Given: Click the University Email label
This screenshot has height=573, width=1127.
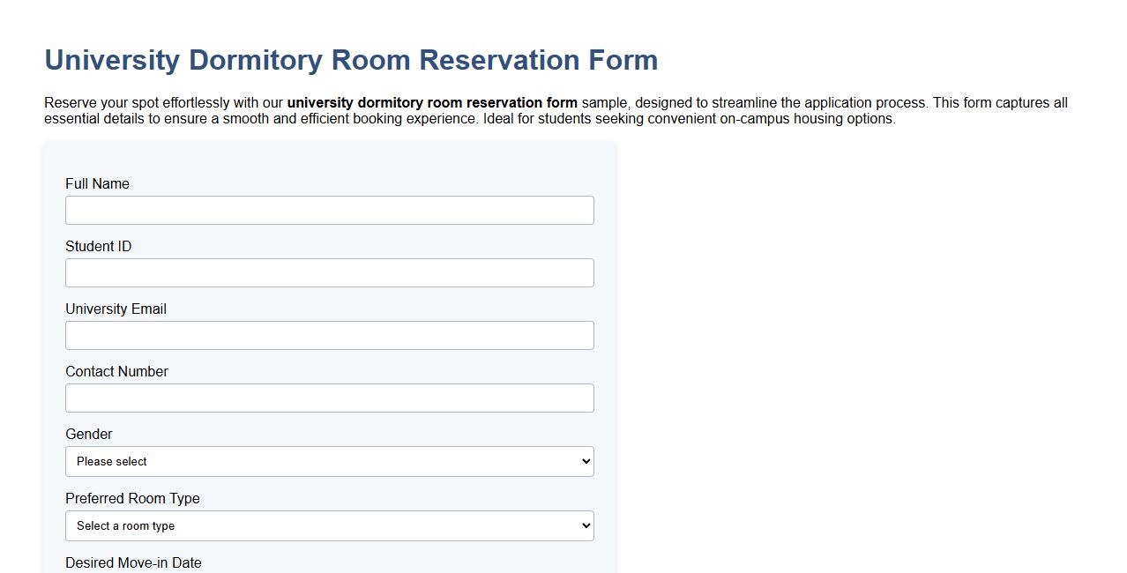Looking at the screenshot, I should pyautogui.click(x=116, y=309).
